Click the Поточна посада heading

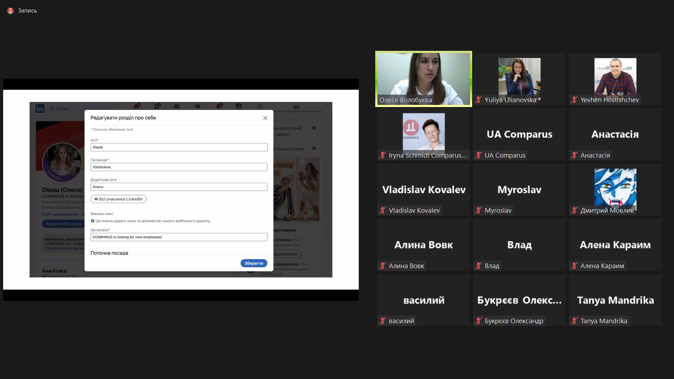pyautogui.click(x=109, y=253)
